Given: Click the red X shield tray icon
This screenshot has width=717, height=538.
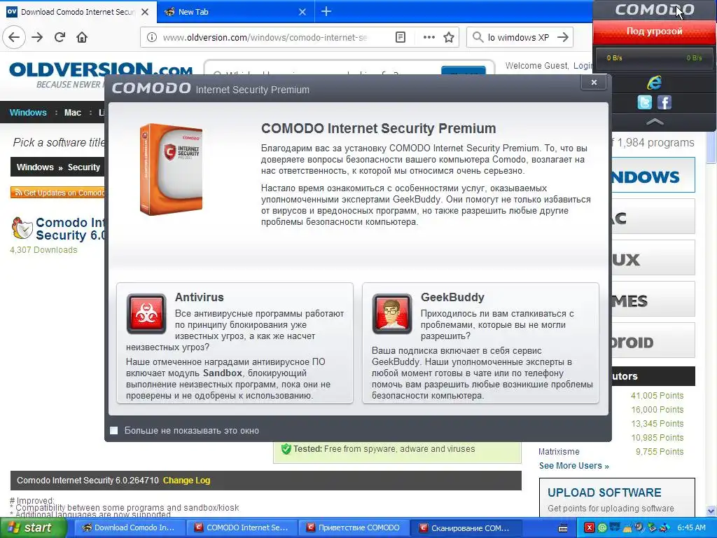Looking at the screenshot, I should (x=589, y=528).
